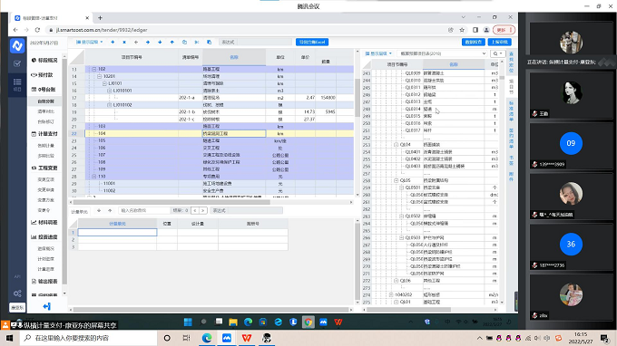The width and height of the screenshot is (617, 346).
Task: Open Edge icon in bottom Windows taskbar
Action: [x=207, y=338]
